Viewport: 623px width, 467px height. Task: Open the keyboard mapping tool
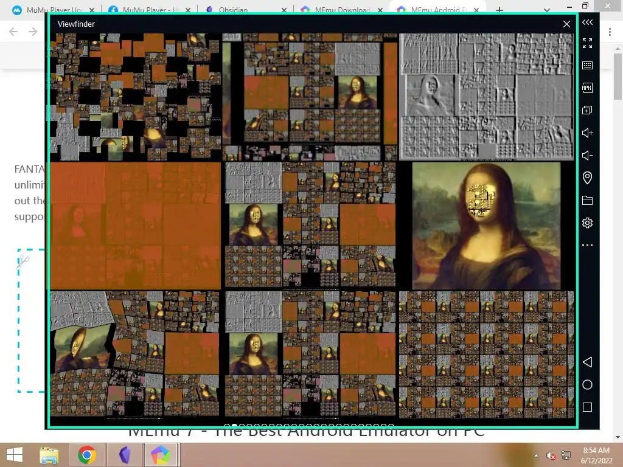(587, 66)
